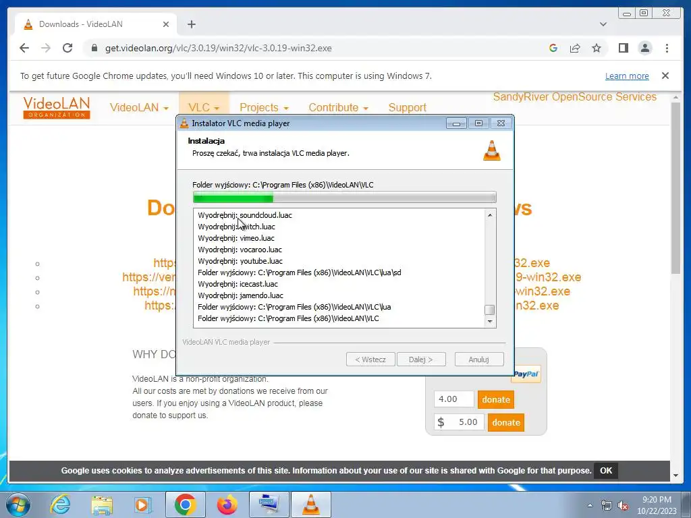Screen dimensions: 691x518
Task: Dismiss the Windows 7 update notice
Action: pos(665,76)
